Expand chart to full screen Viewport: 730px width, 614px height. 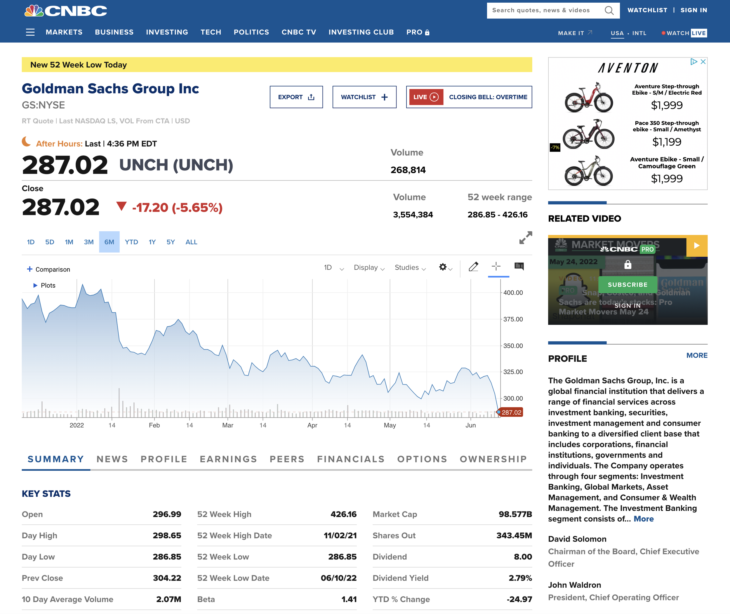pyautogui.click(x=525, y=238)
